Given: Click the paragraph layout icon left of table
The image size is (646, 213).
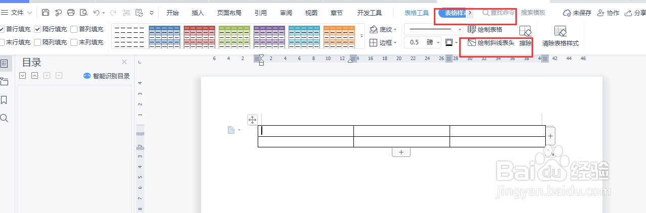Looking at the screenshot, I should [x=231, y=130].
